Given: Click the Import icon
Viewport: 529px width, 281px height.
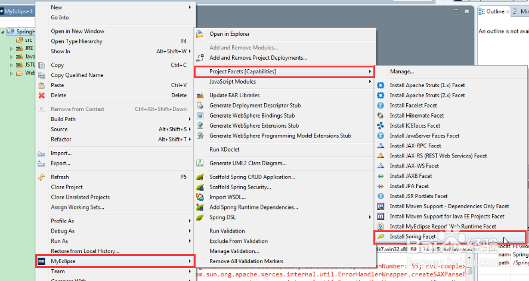Looking at the screenshot, I should point(42,153).
